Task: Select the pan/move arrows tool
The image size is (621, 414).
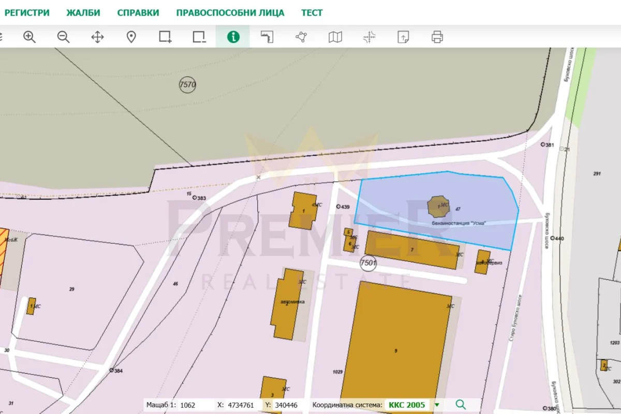Action: (97, 37)
